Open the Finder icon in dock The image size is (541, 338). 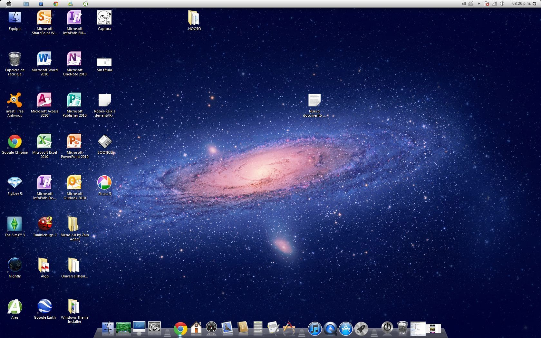(108, 328)
